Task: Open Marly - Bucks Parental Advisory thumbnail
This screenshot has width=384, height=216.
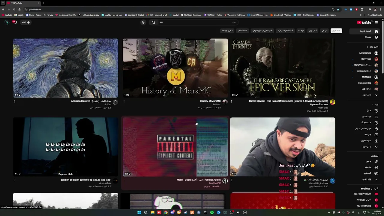Action: click(175, 147)
